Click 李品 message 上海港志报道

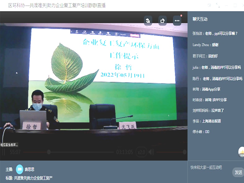click(x=207, y=121)
